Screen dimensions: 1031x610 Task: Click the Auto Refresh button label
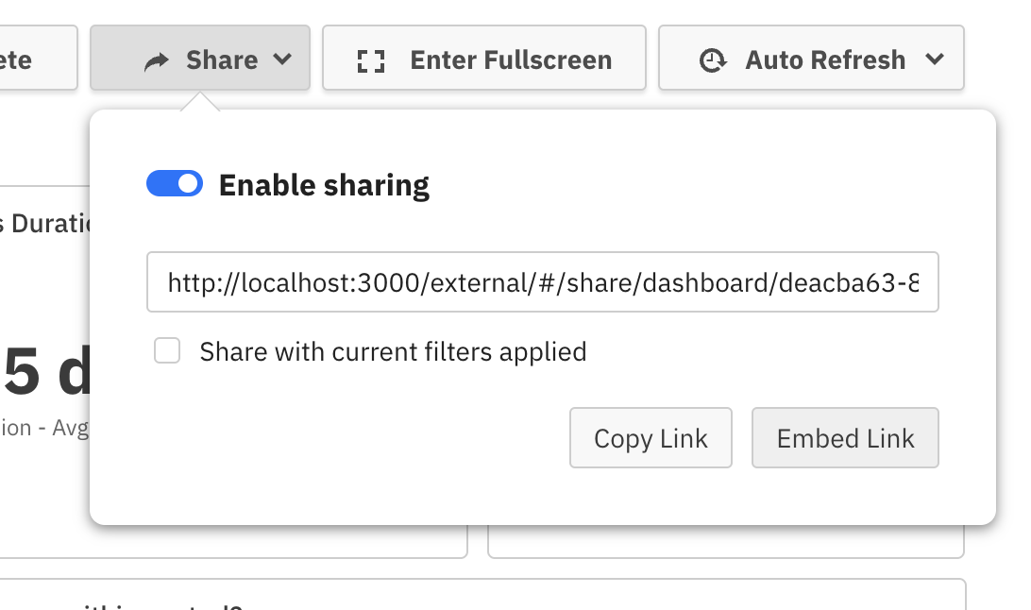[825, 60]
